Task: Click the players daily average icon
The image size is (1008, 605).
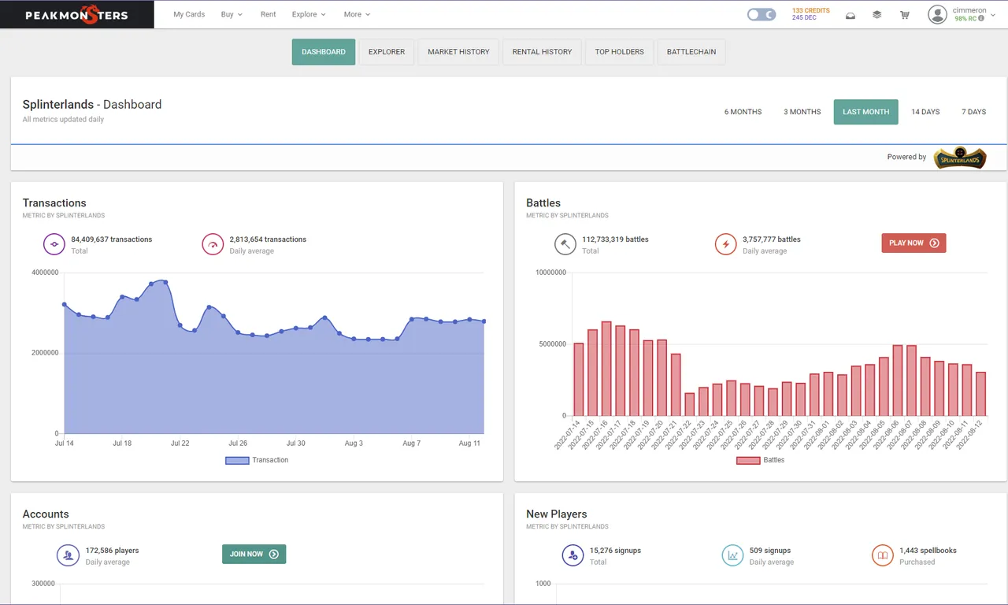Action: coord(68,555)
